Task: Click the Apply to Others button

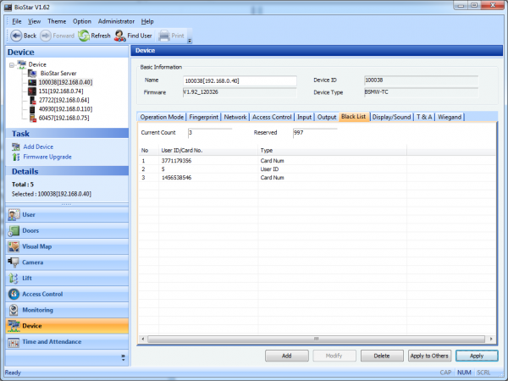Action: click(429, 356)
